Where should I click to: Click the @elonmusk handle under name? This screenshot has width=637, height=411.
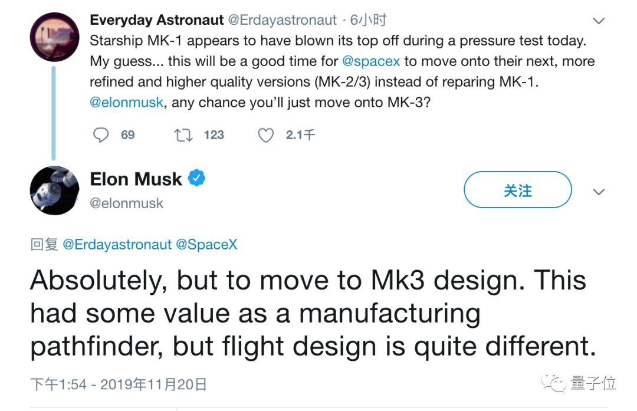click(127, 203)
